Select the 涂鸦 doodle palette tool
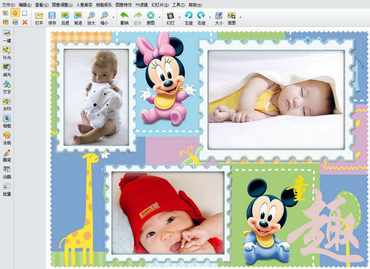This screenshot has width=370, height=269. point(7,139)
